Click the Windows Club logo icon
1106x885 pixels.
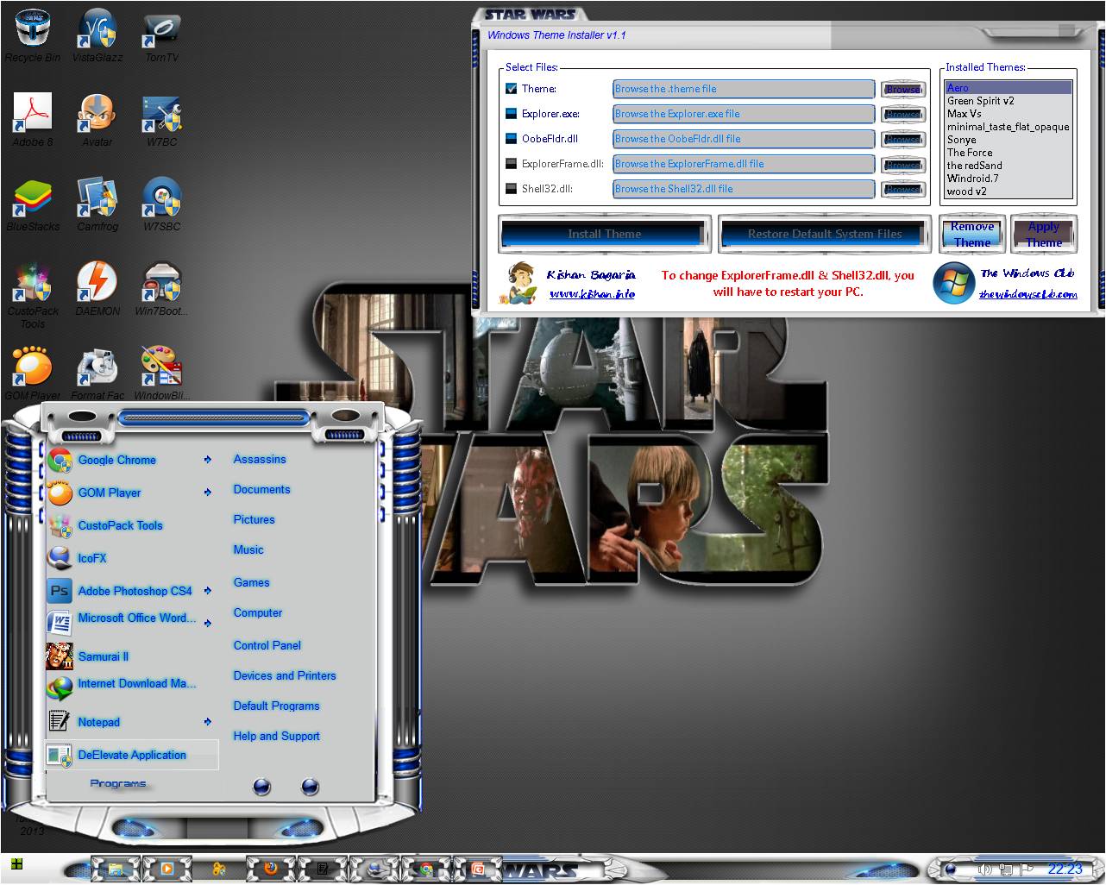point(953,283)
